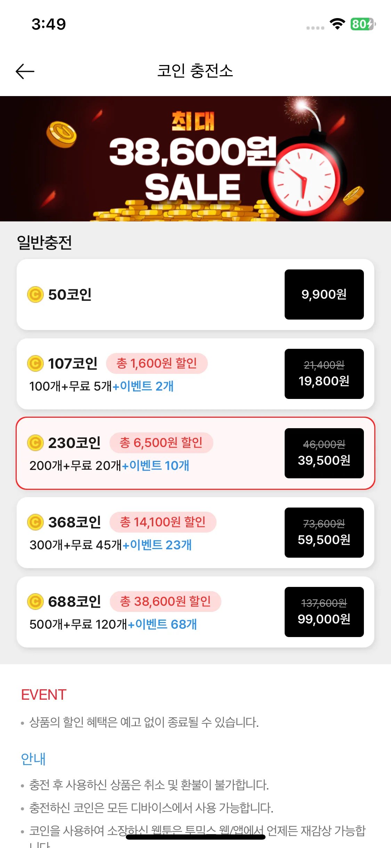
Task: Purchase the 39,500원 coin package
Action: tap(324, 453)
